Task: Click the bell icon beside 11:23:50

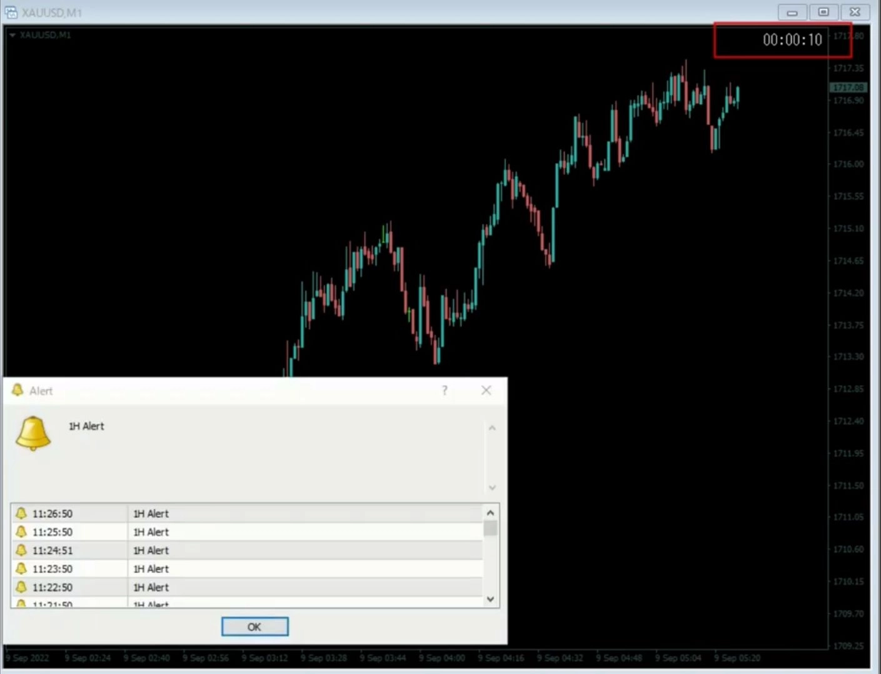Action: click(x=21, y=568)
